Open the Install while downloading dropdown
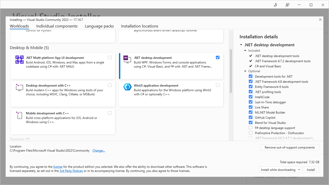329x185 pixels. coord(280,170)
